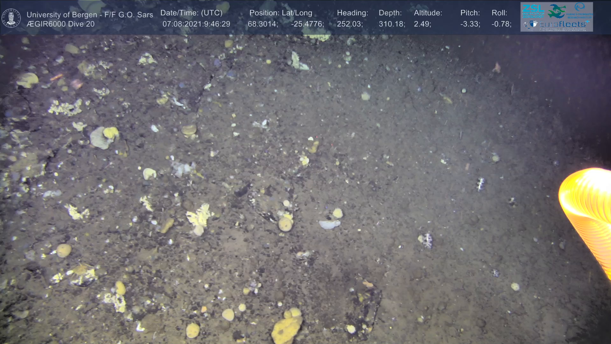Click the Marine & Freshwater Research Institute logo

click(580, 11)
